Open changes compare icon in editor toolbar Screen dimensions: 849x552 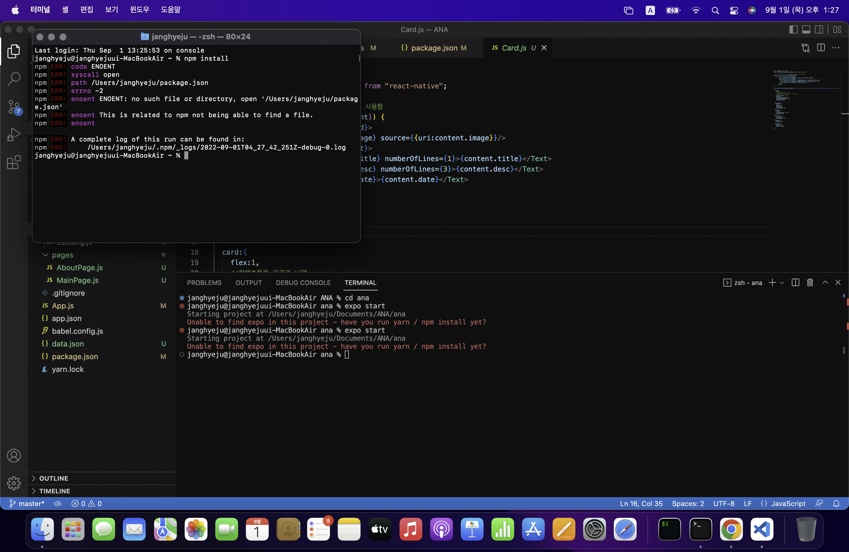[x=805, y=48]
